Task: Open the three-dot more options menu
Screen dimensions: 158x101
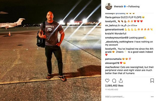Action: point(152,97)
